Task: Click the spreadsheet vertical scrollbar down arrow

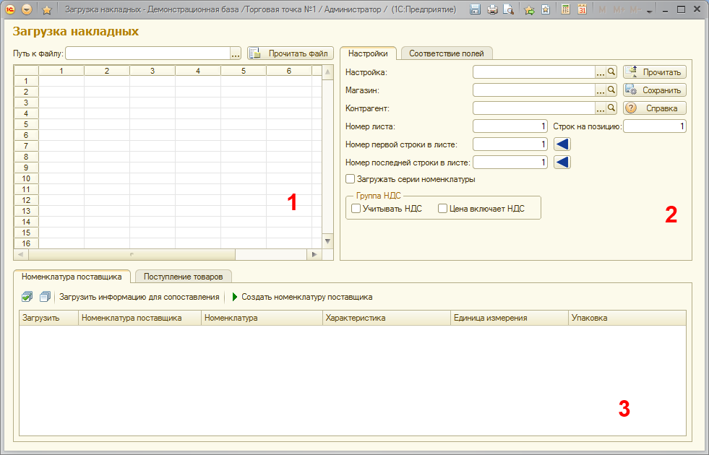Action: (x=327, y=240)
